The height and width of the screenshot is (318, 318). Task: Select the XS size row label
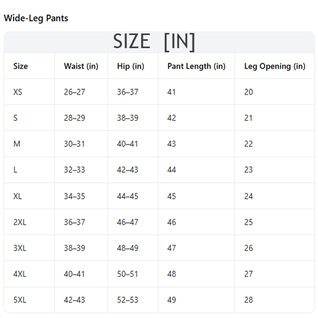(x=18, y=92)
